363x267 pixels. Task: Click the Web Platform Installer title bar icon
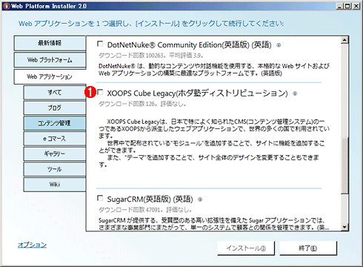tap(7, 6)
